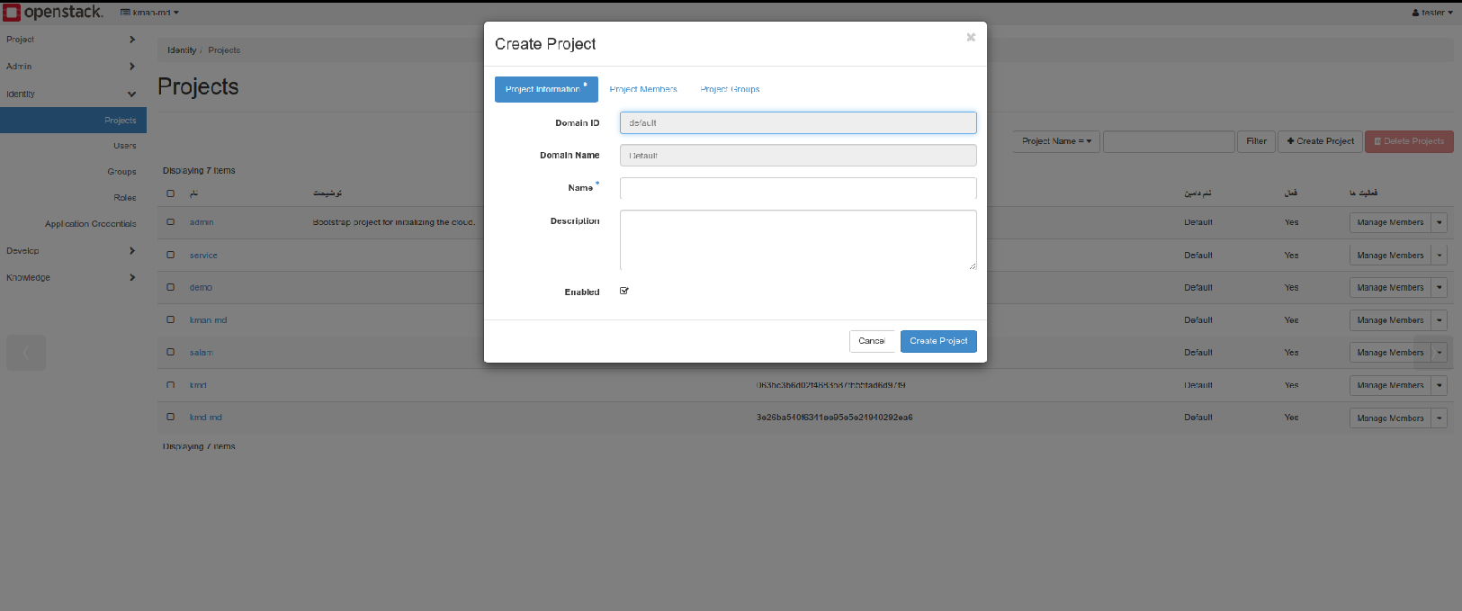Select the service project checkbox
Image resolution: width=1462 pixels, height=611 pixels.
tap(170, 255)
